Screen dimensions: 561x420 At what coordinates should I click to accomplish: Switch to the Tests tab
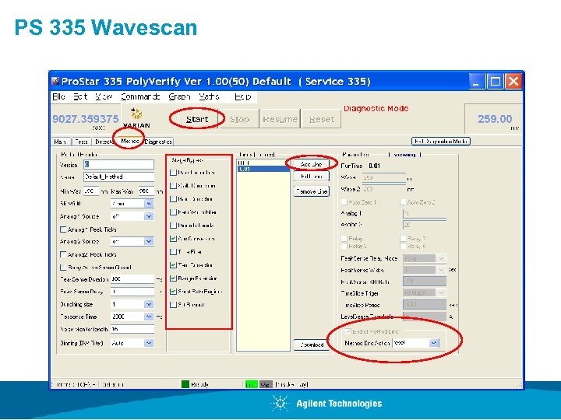[x=82, y=142]
